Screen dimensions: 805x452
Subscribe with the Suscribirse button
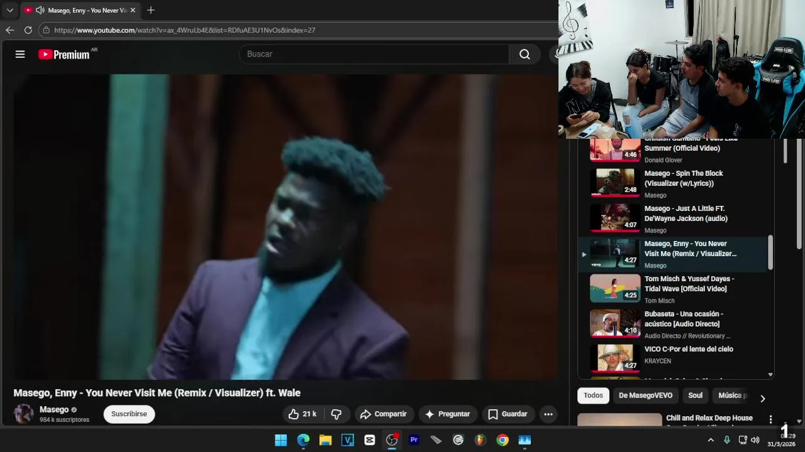tap(129, 414)
